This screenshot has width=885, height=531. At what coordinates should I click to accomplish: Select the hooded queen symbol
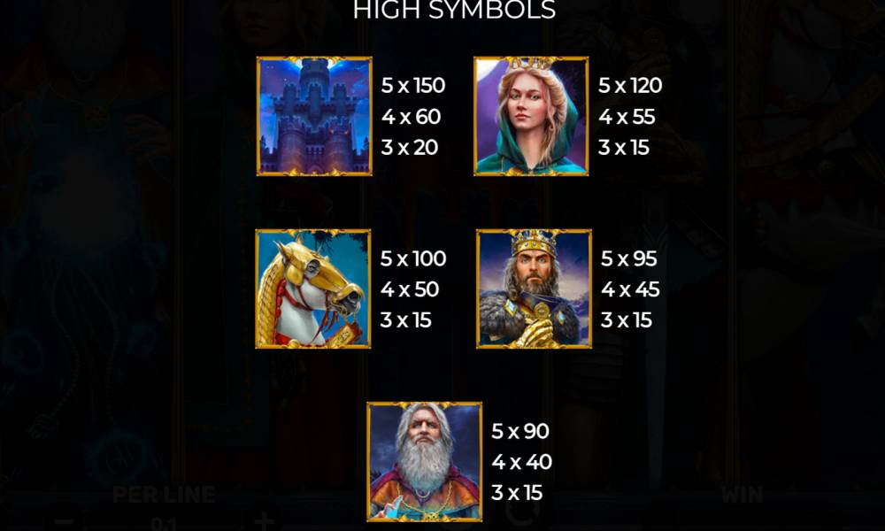531,116
